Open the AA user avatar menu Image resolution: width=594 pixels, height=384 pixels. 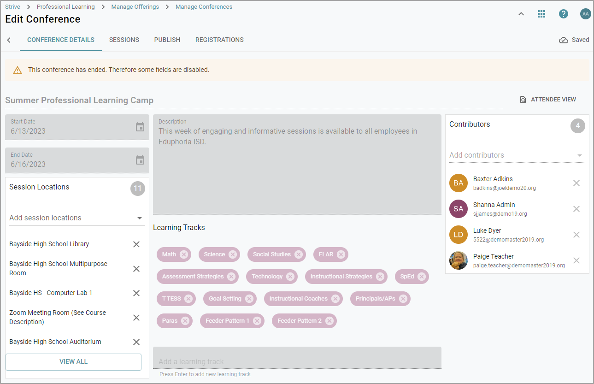(x=585, y=14)
